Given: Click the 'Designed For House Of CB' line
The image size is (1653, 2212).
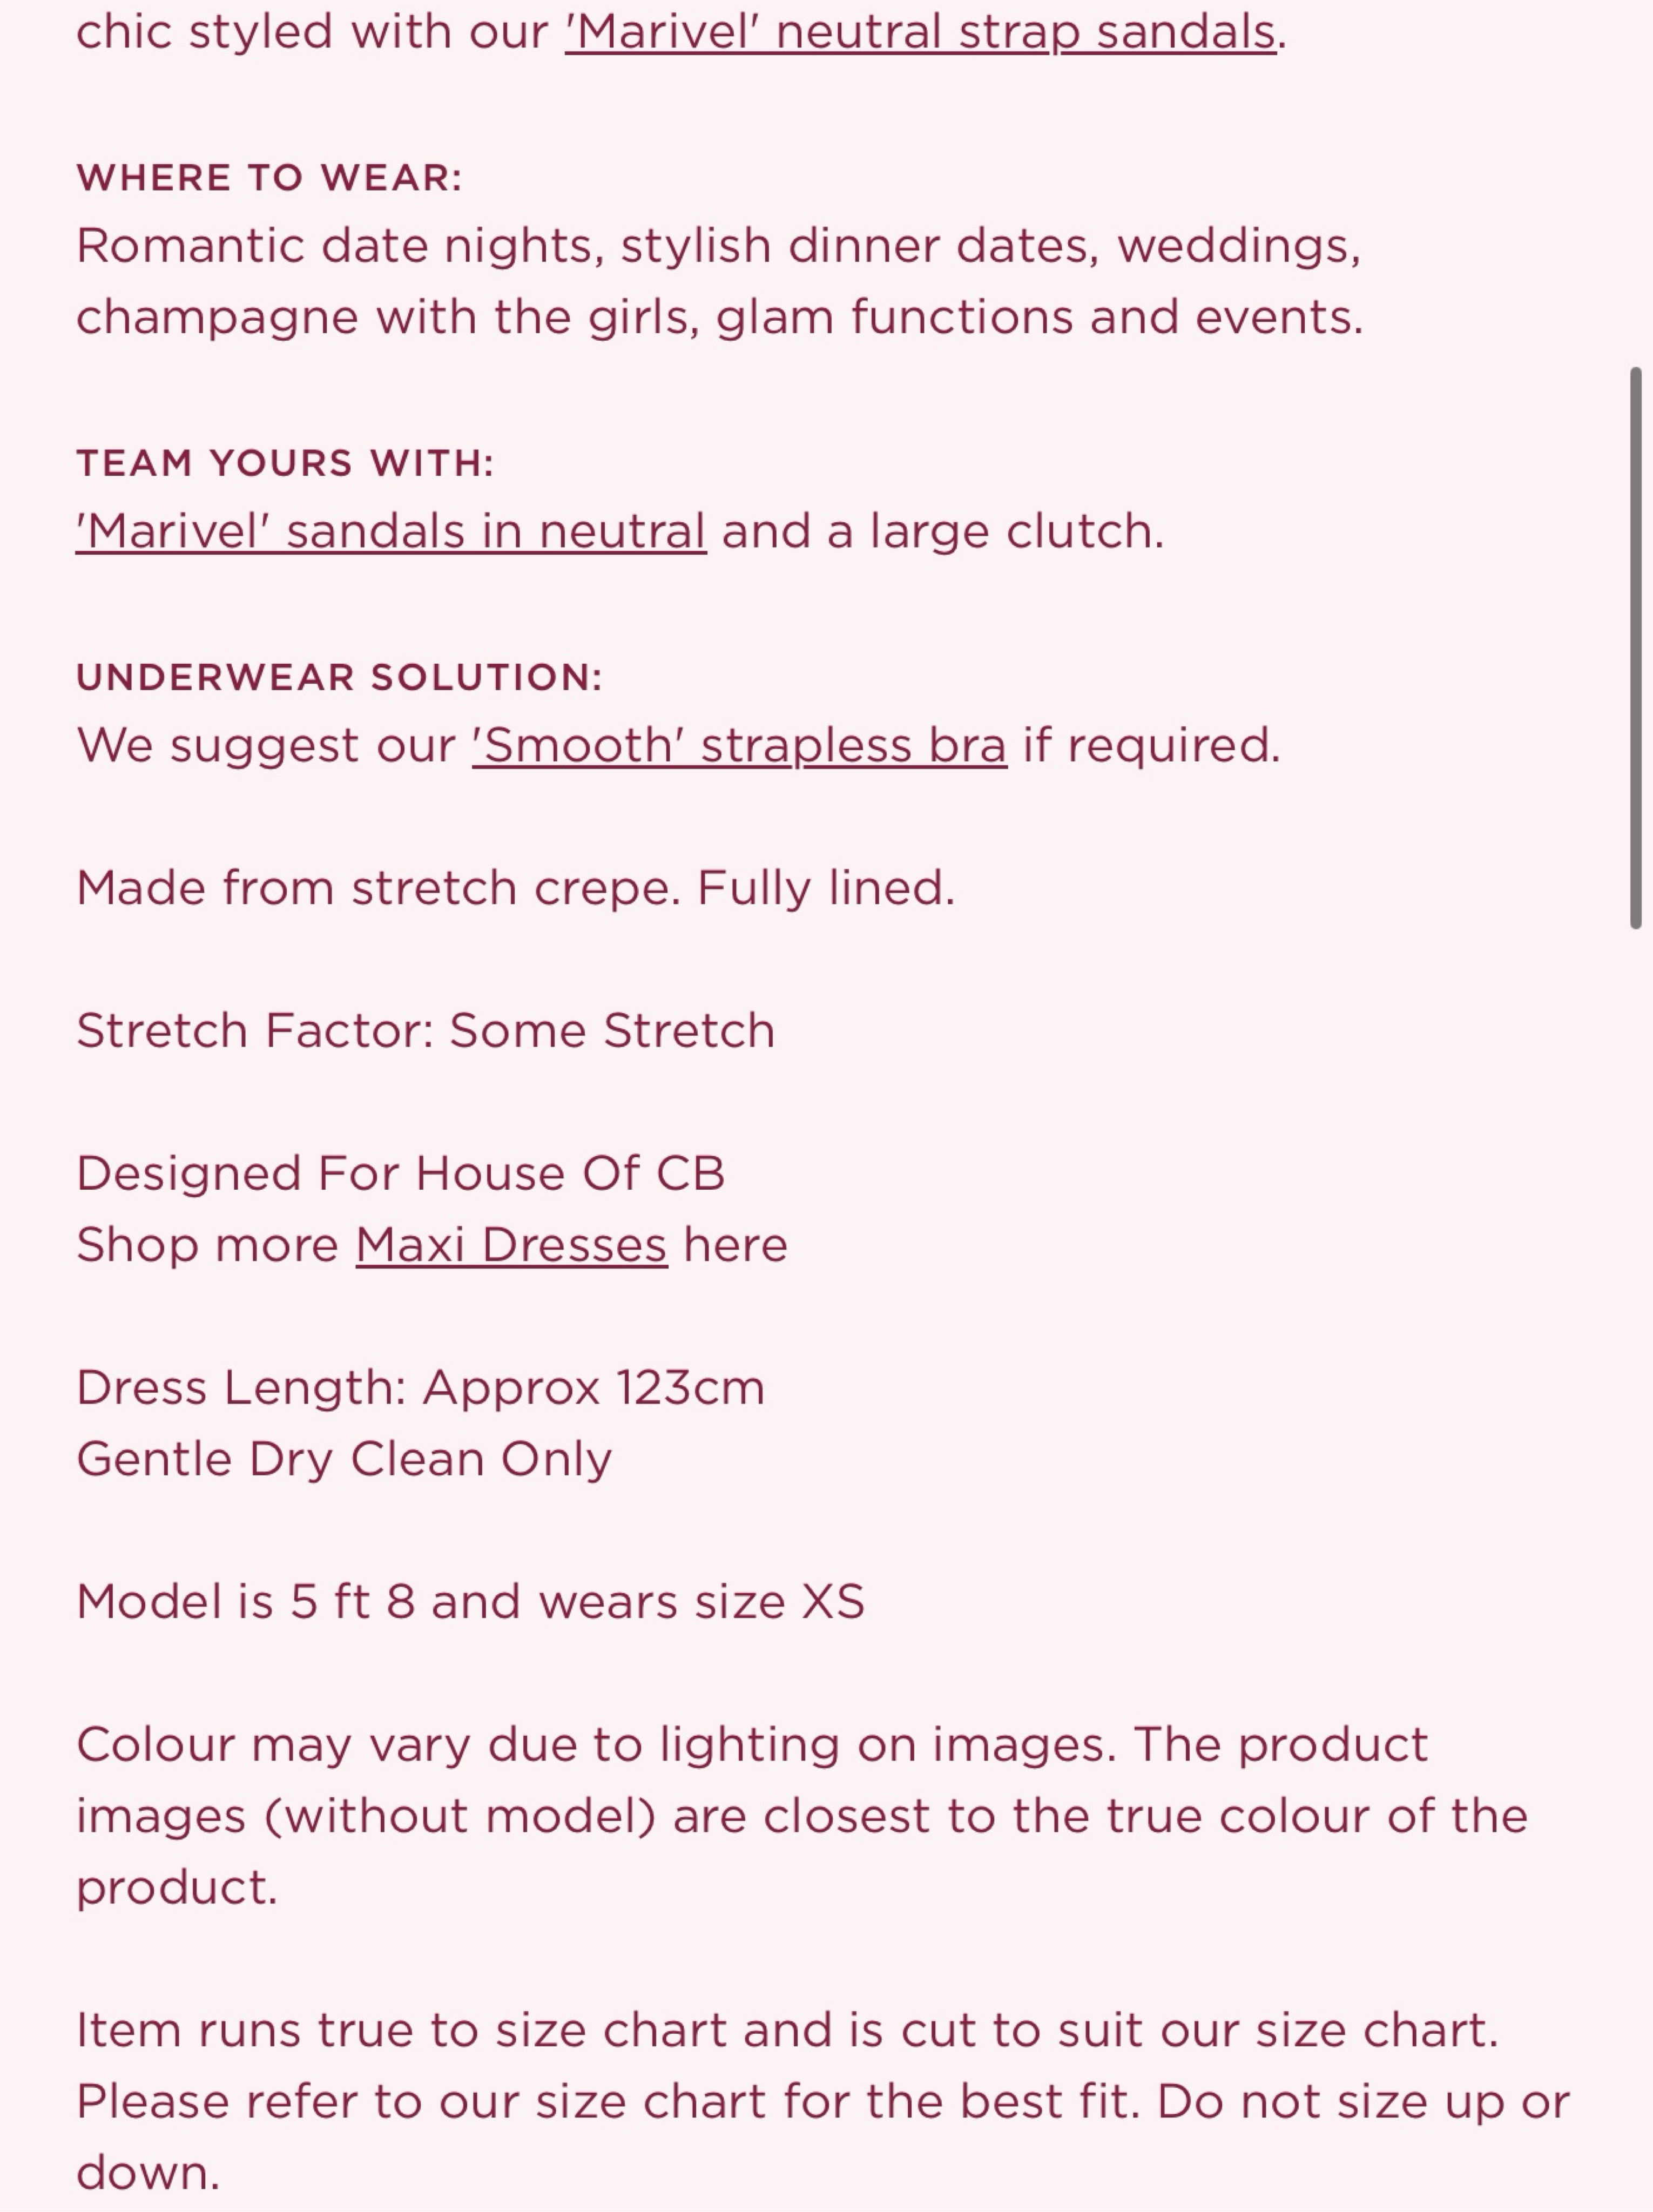Looking at the screenshot, I should [x=401, y=1173].
